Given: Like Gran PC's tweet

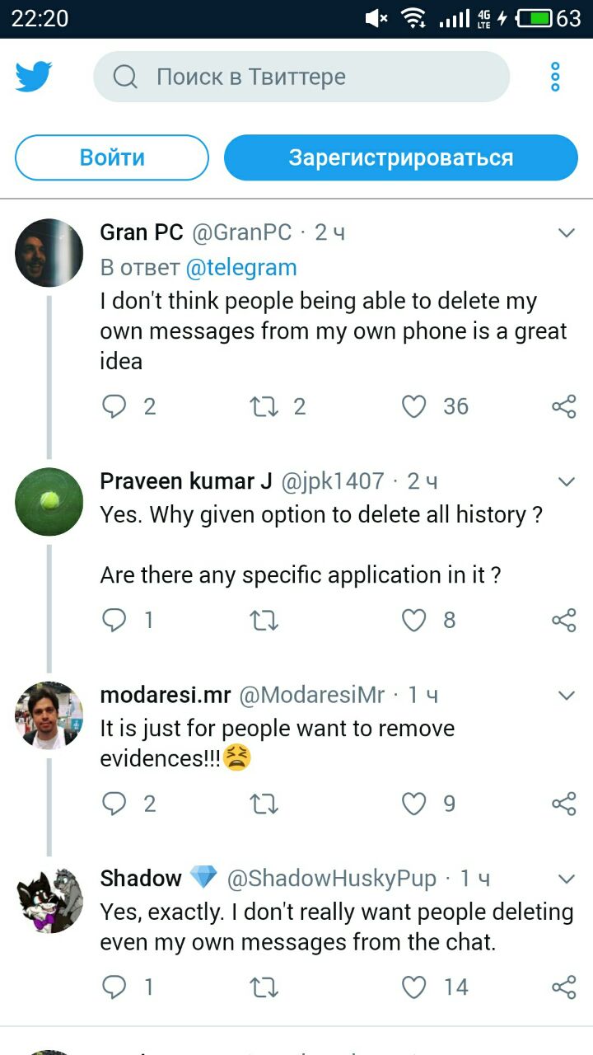Looking at the screenshot, I should coord(413,406).
